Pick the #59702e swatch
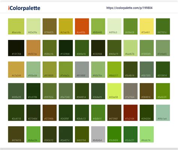 [x=50, y=91]
